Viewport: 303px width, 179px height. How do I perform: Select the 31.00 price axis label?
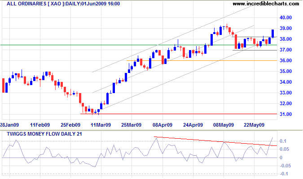point(285,114)
